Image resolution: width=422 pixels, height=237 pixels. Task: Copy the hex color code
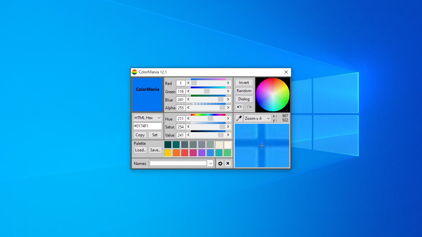(x=140, y=135)
